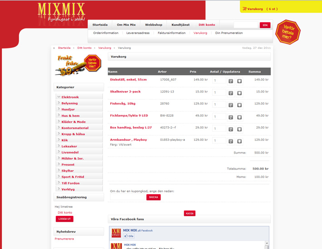The width and height of the screenshot is (322, 249).
Task: Open the Ditt konto menu tab
Action: [x=207, y=25]
